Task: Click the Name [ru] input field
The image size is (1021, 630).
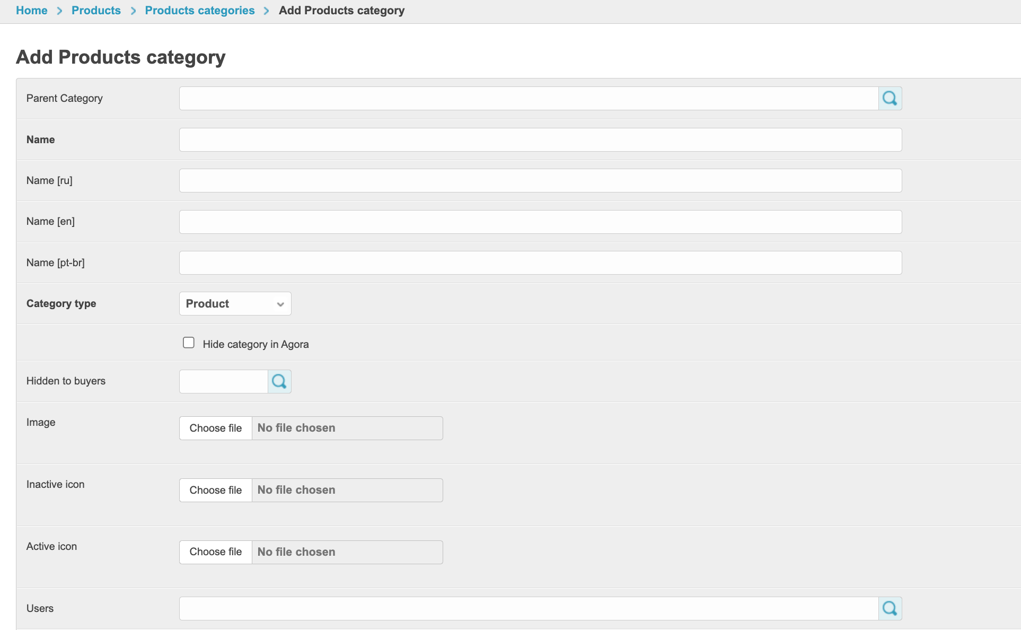Action: [540, 181]
